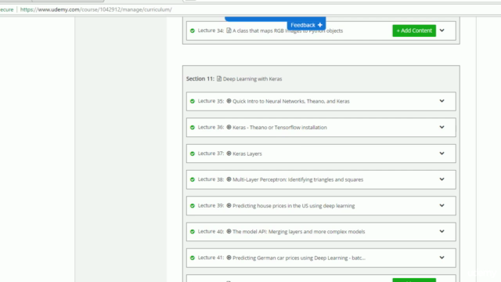
Task: Expand the Lecture 41 chevron
Action: pyautogui.click(x=442, y=258)
